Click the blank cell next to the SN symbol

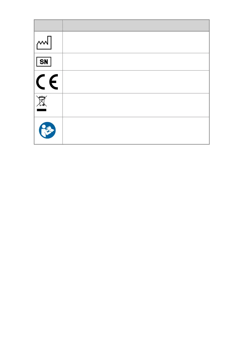tap(136, 62)
